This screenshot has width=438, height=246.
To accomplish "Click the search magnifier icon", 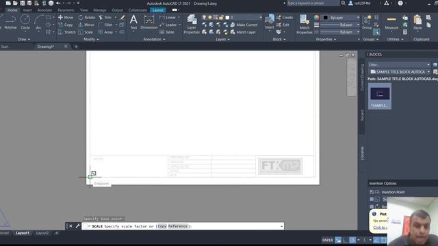I will point(344,3).
